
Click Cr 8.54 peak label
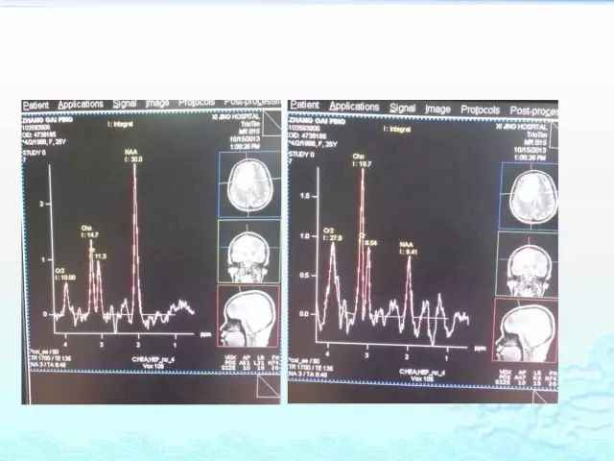[368, 239]
